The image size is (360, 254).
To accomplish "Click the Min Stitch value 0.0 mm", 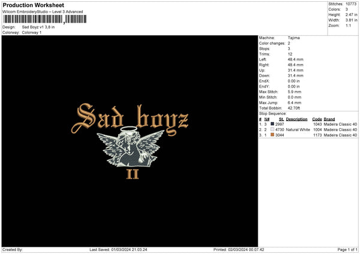I will pos(295,97).
